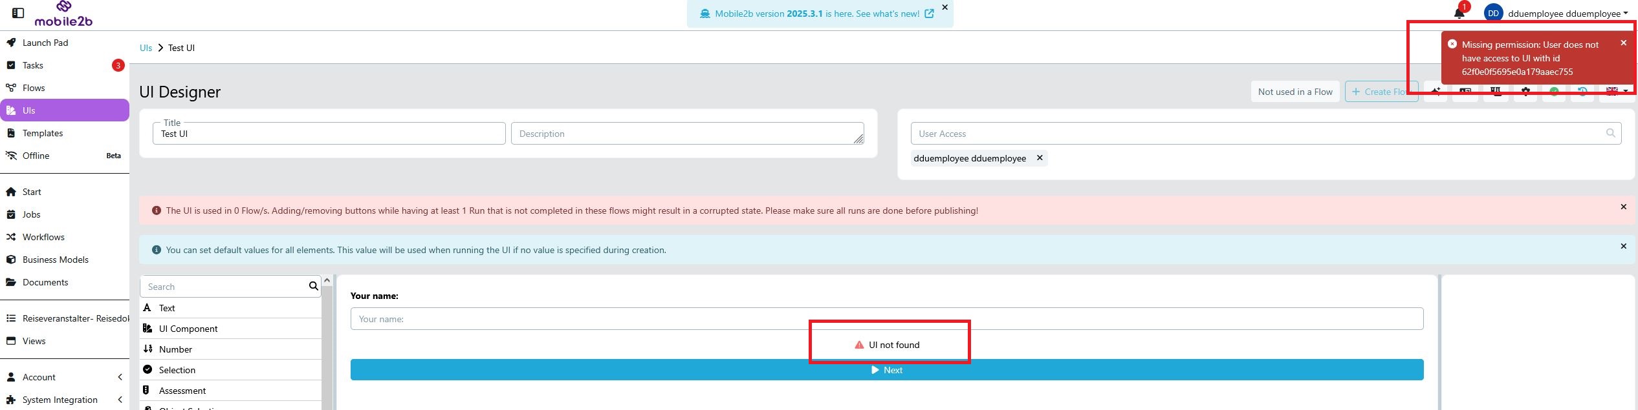Viewport: 1638px width, 410px height.
Task: Open Jobs from the sidebar
Action: [65, 214]
